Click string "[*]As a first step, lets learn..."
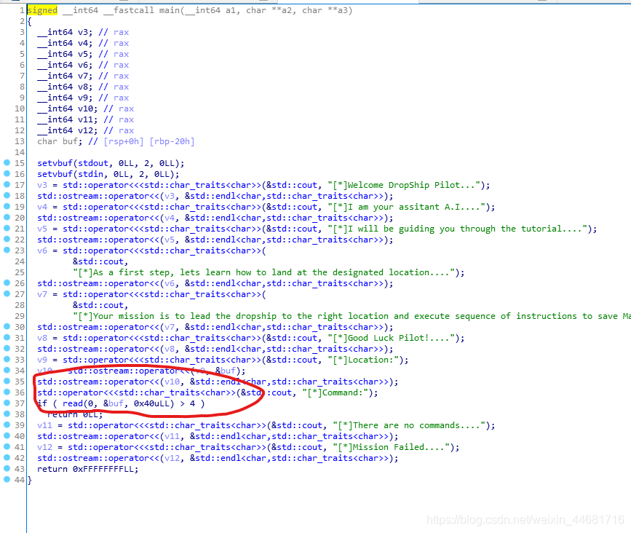The height and width of the screenshot is (533, 631). coord(263,272)
